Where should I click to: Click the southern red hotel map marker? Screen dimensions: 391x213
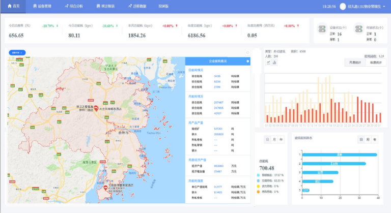[x=105, y=188]
